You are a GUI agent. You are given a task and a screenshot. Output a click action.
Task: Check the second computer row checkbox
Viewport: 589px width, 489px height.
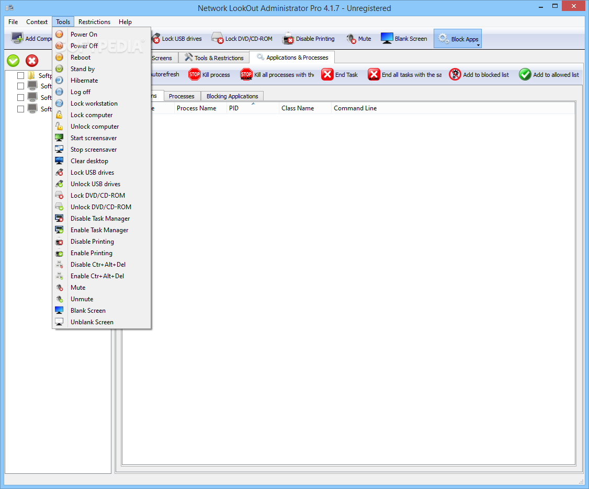20,86
